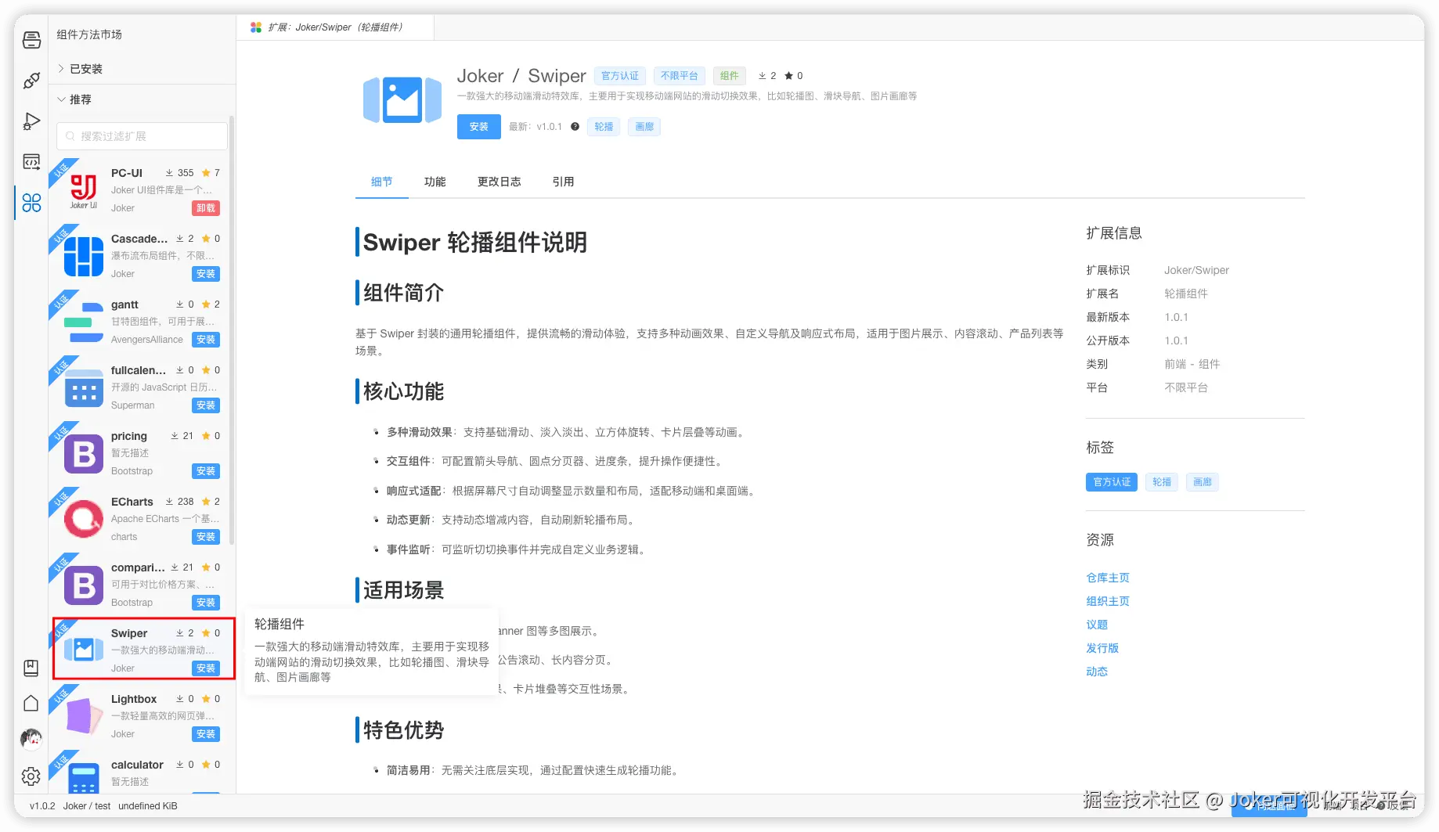Click the 不限平台 badge in header
The height and width of the screenshot is (832, 1439).
pos(679,76)
